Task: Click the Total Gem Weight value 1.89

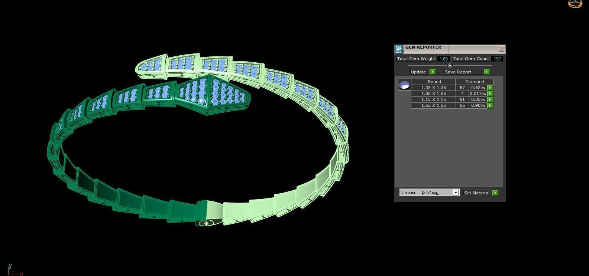Action: [443, 59]
